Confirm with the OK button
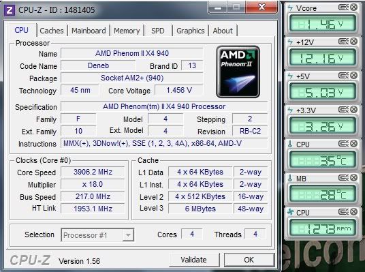Image resolution: width=365 pixels, height=272 pixels. click(249, 260)
